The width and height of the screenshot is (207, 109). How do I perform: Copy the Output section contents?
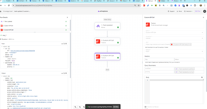pyautogui.click(x=64, y=73)
